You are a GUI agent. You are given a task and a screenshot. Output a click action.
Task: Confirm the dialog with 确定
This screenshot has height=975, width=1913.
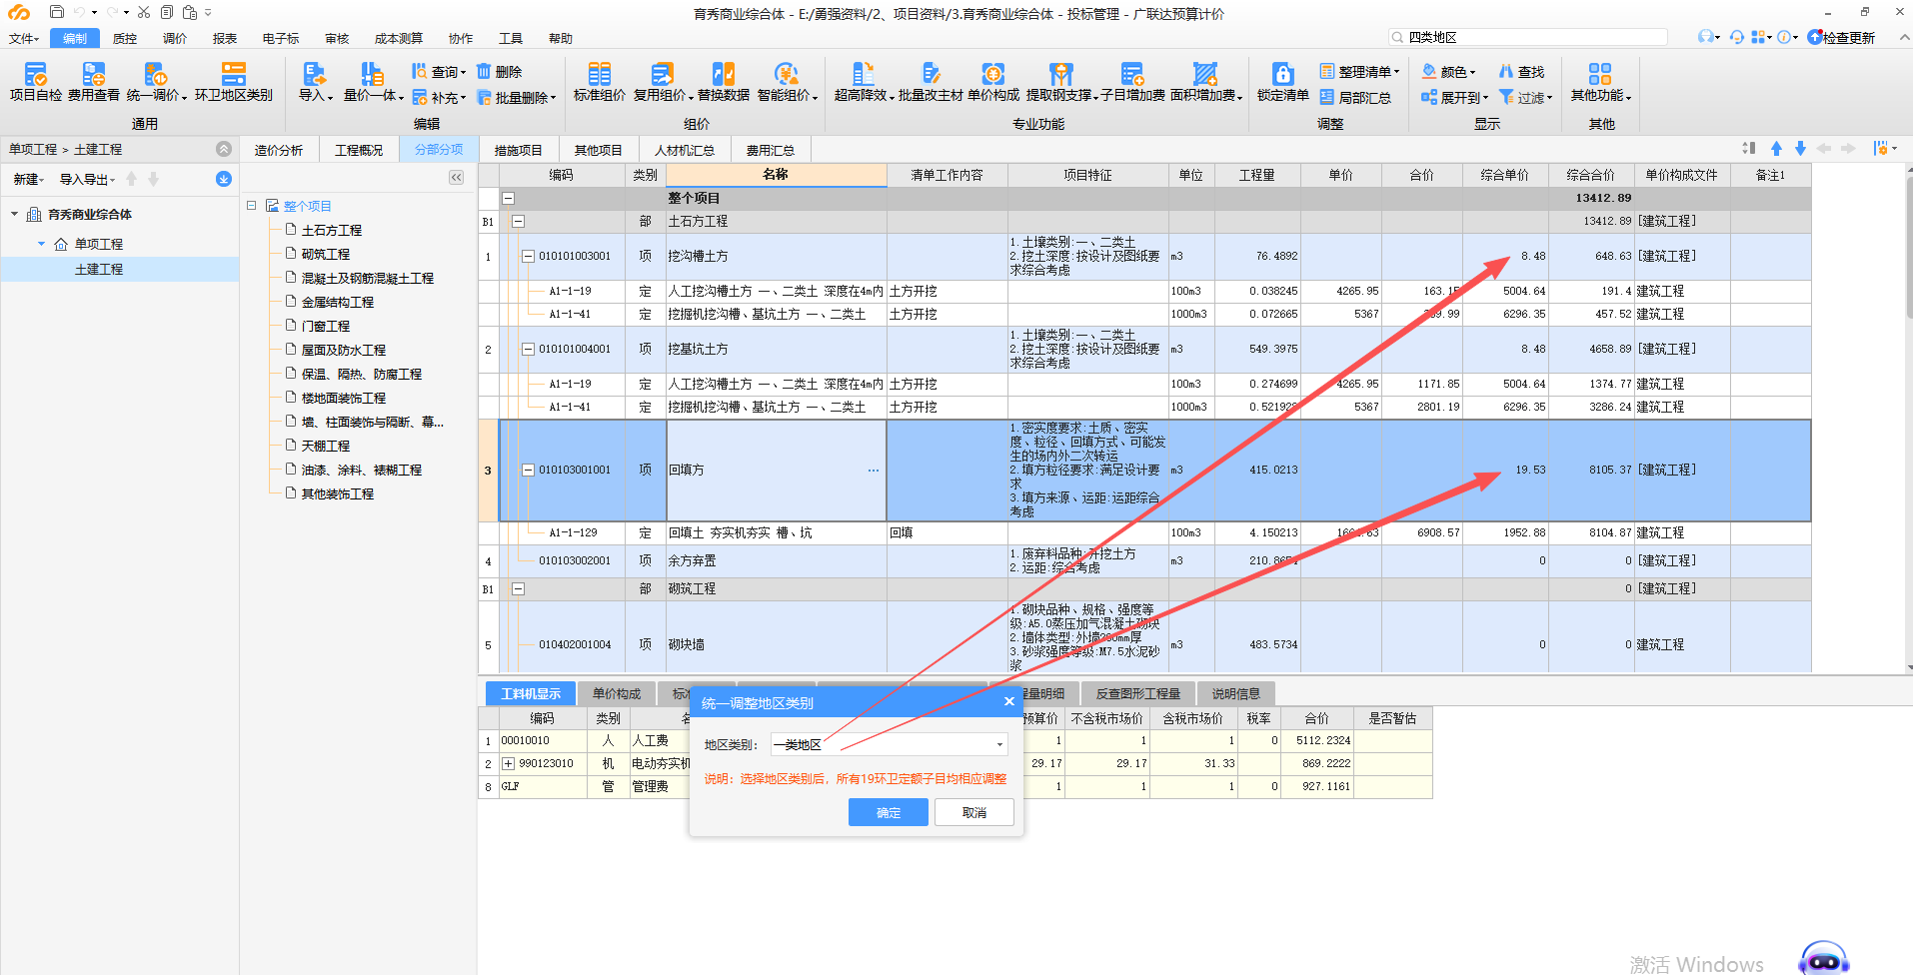tap(888, 812)
